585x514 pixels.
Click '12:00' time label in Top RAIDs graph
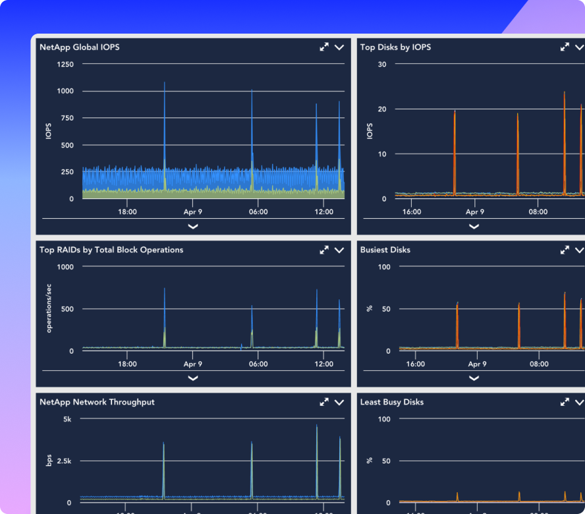tap(323, 364)
